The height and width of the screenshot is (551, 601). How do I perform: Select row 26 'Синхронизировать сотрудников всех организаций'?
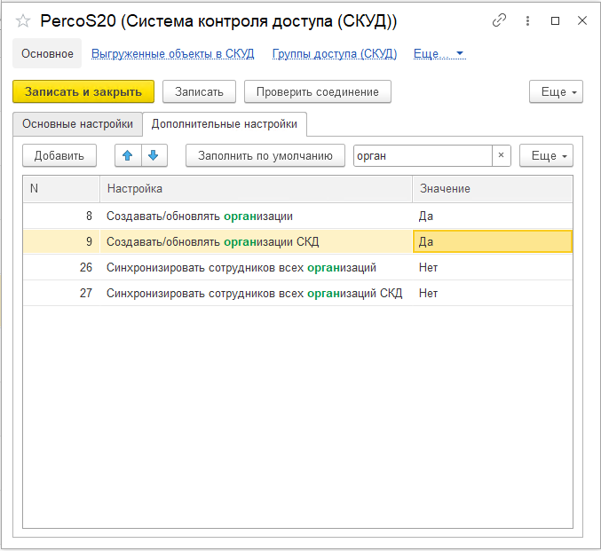coord(241,267)
